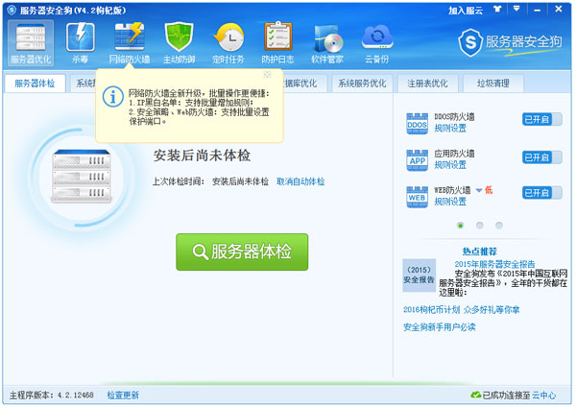Select the first green page indicator dot
576x408 pixels.
460,225
